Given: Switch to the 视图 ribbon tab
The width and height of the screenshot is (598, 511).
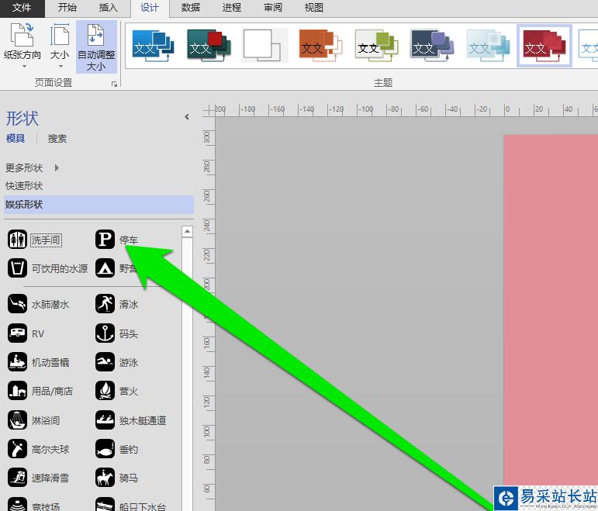Looking at the screenshot, I should click(x=314, y=8).
